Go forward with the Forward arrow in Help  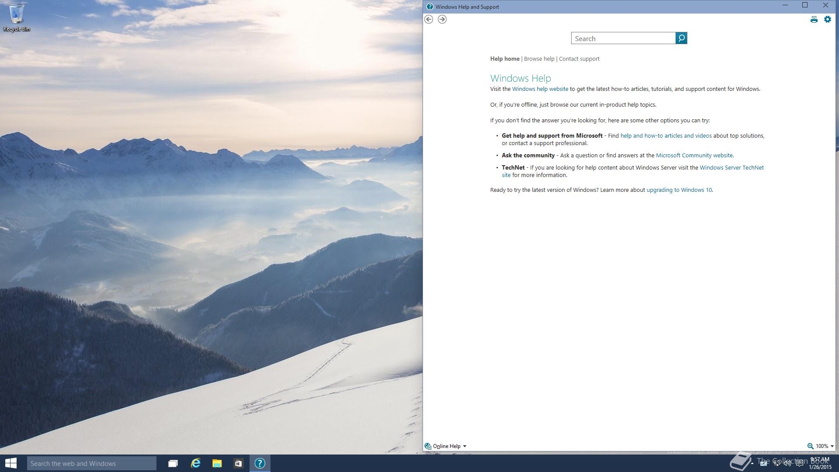coord(442,19)
